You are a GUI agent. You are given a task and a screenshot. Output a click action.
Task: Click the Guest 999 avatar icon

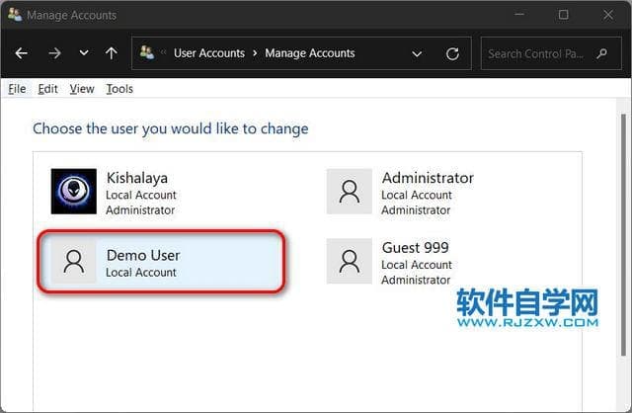[x=349, y=261]
